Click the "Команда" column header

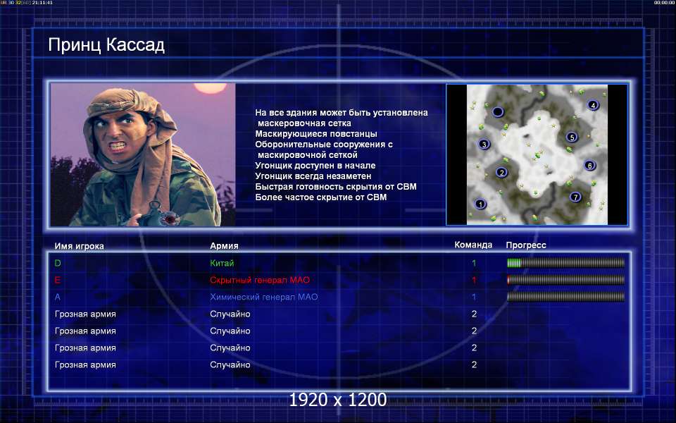pos(473,245)
